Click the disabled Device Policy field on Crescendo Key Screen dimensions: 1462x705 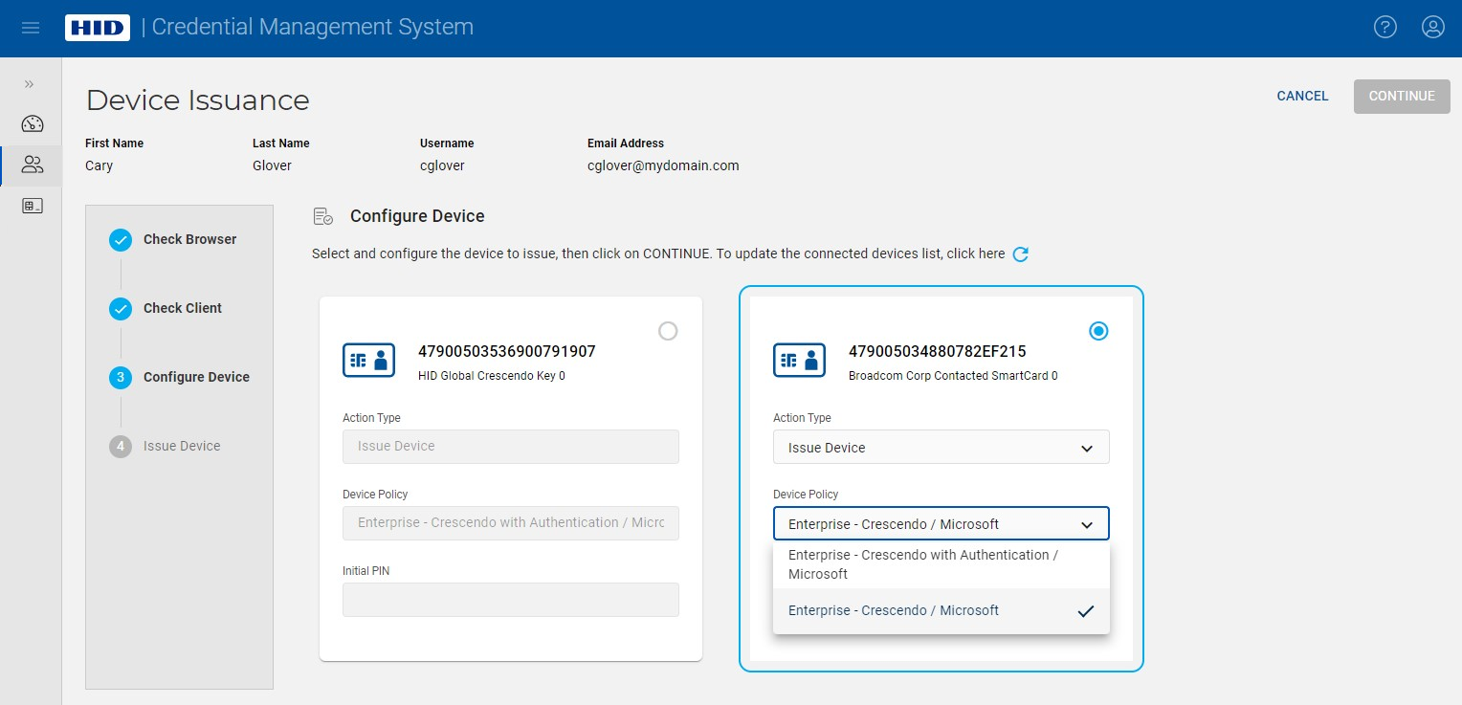click(511, 523)
